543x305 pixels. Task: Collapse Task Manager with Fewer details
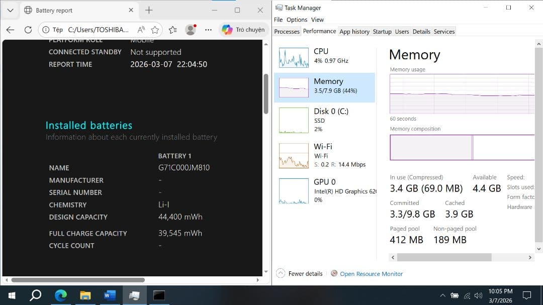300,274
